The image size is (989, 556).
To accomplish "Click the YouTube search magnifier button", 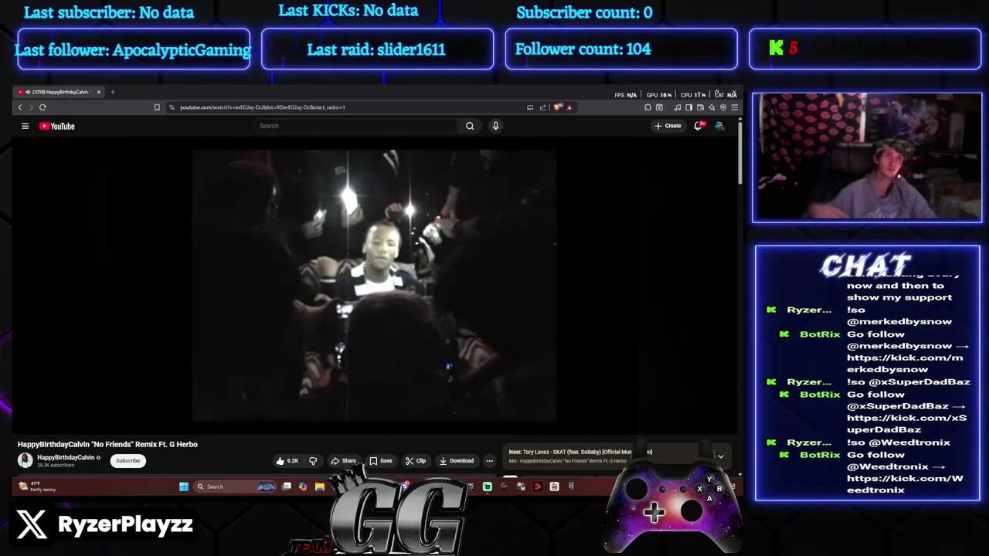I will pos(470,126).
